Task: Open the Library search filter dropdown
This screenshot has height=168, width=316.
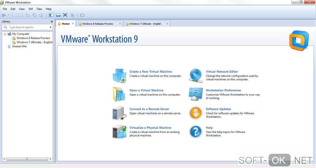Action: point(50,27)
